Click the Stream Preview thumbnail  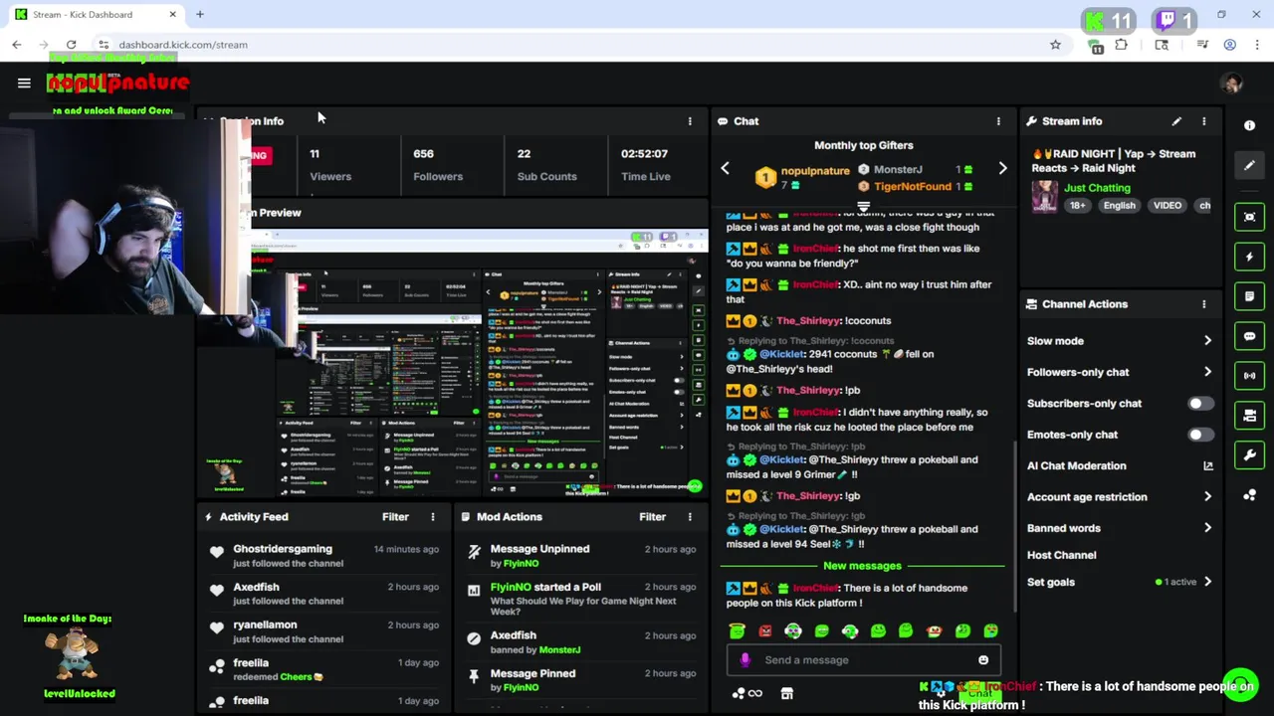(453, 363)
